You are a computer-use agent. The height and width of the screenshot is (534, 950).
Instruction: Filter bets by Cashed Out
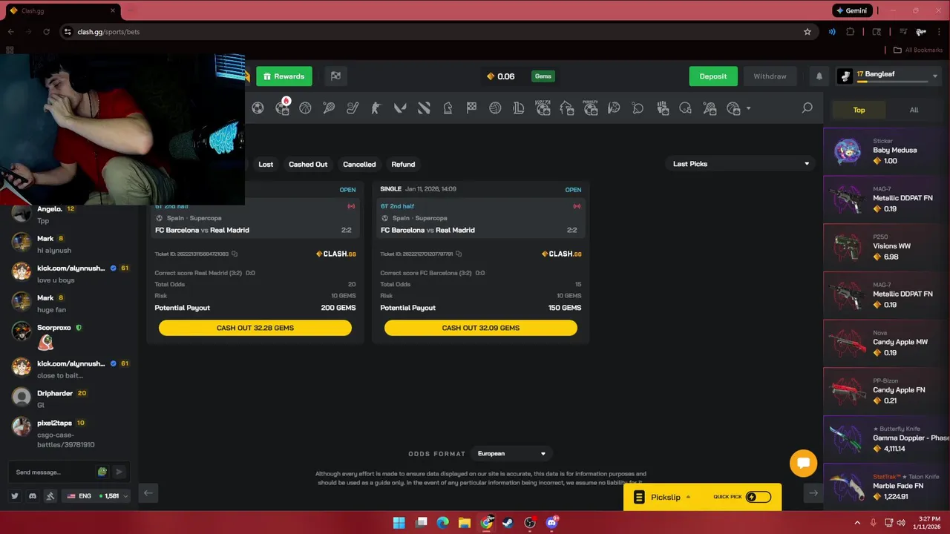(x=308, y=164)
